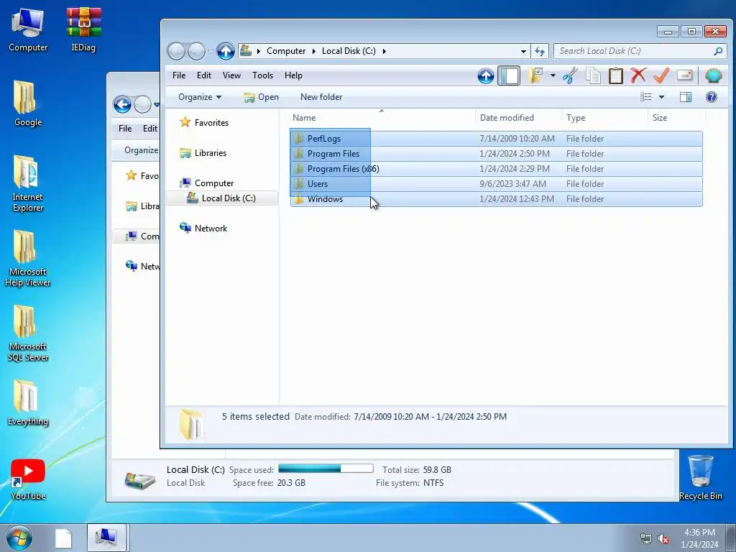Select Network in navigation pane
Image resolution: width=736 pixels, height=552 pixels.
coord(211,228)
